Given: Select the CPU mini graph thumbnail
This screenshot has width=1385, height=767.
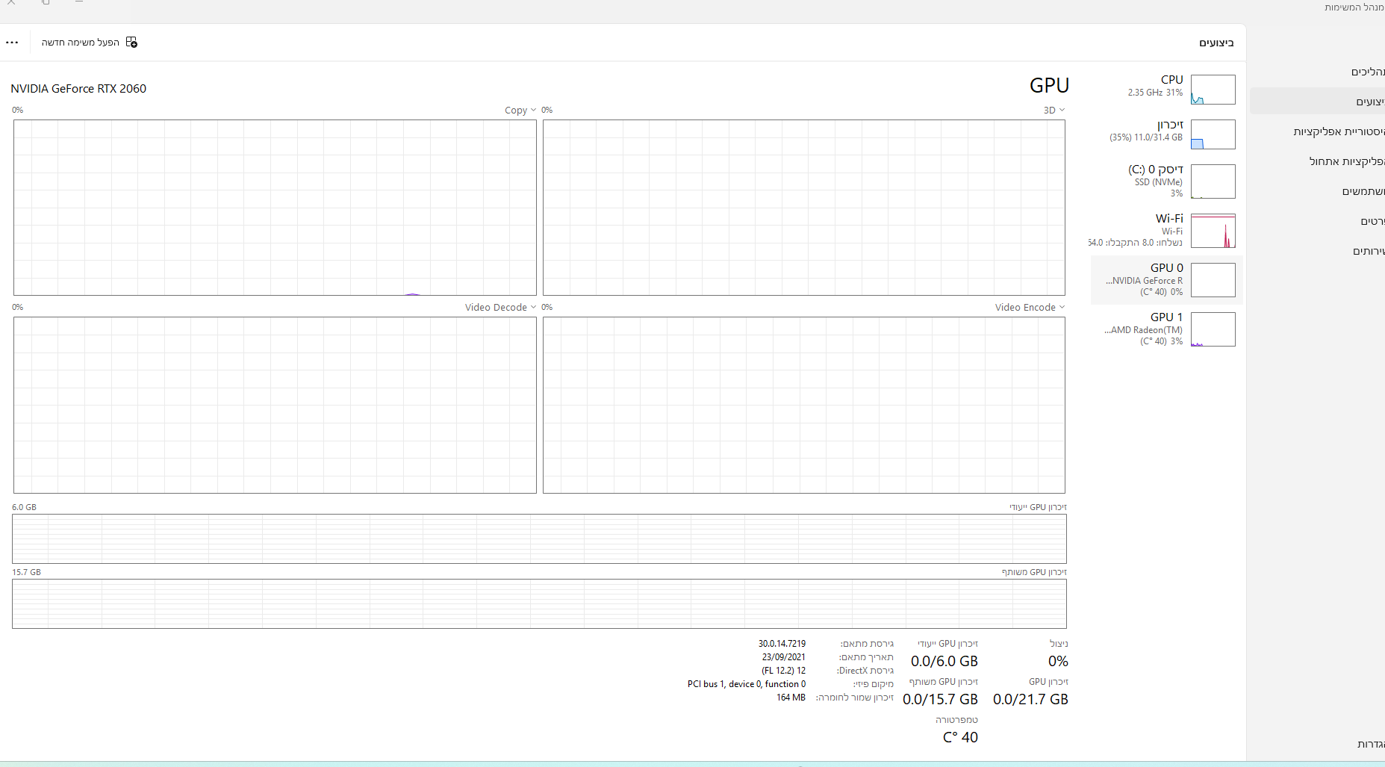Looking at the screenshot, I should click(1213, 90).
